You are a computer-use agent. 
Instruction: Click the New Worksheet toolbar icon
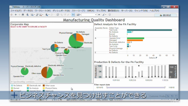[32, 15]
